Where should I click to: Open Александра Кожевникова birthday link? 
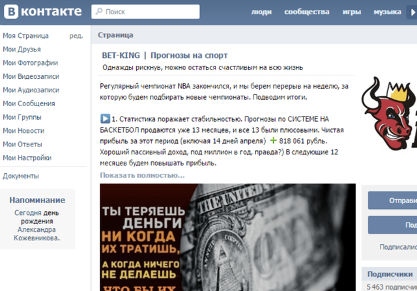(x=36, y=234)
